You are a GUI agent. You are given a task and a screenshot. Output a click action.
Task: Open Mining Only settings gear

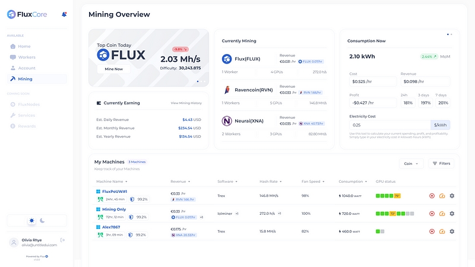tap(452, 214)
